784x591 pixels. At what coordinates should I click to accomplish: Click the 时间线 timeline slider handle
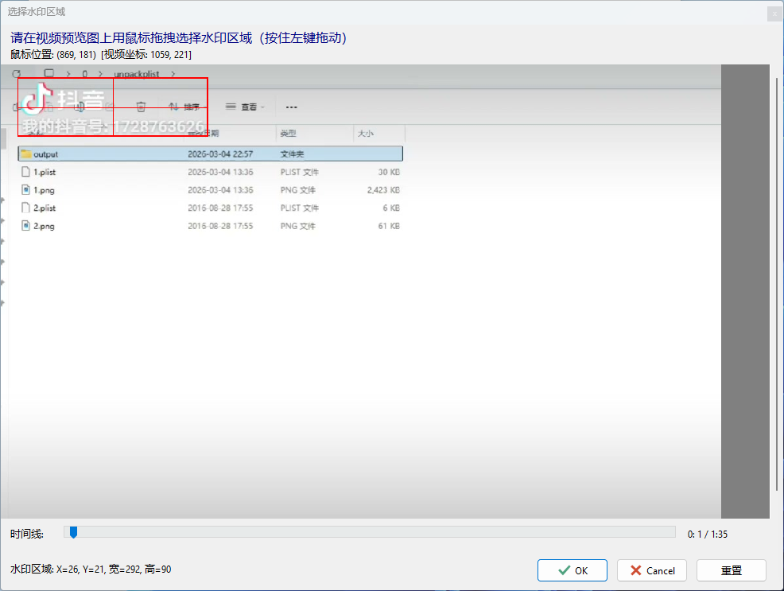pyautogui.click(x=73, y=533)
